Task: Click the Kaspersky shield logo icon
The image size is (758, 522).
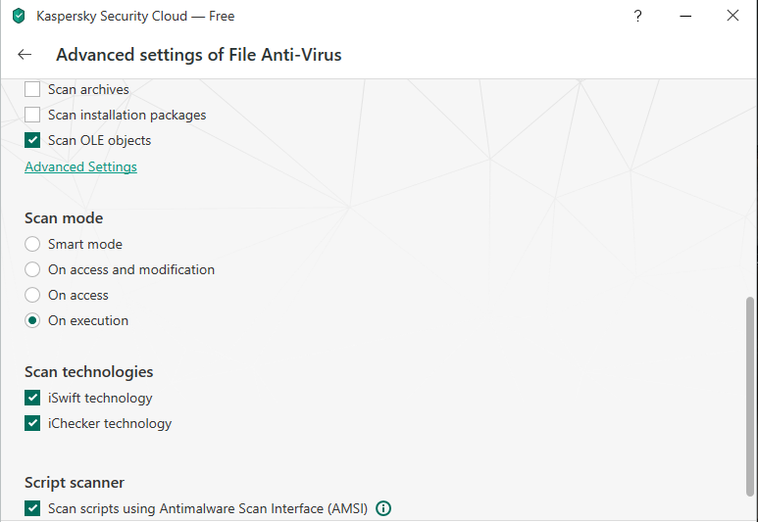Action: tap(19, 16)
